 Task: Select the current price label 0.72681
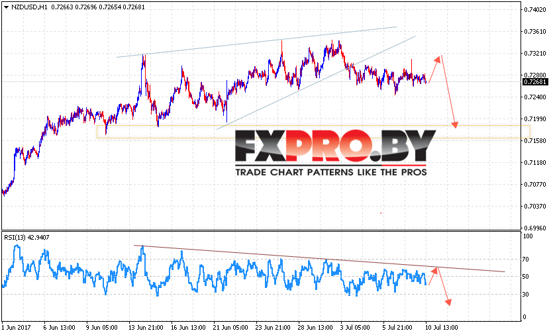click(x=534, y=82)
